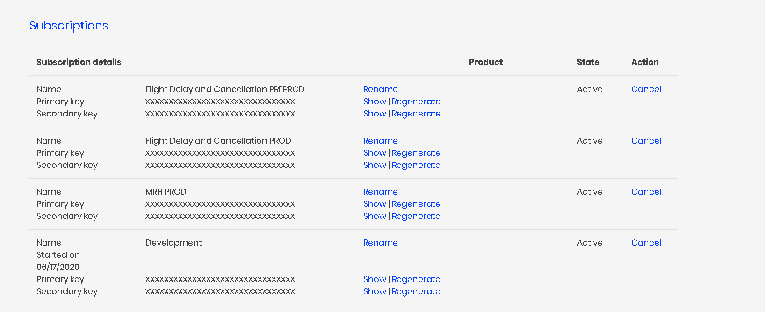The image size is (765, 312).
Task: Open the Subscriptions heading link
Action: [69, 25]
